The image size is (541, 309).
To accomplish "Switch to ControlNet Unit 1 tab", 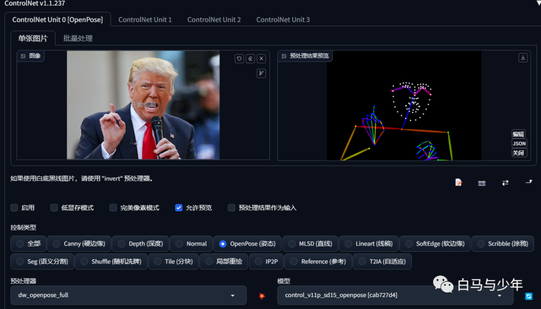I will 145,20.
